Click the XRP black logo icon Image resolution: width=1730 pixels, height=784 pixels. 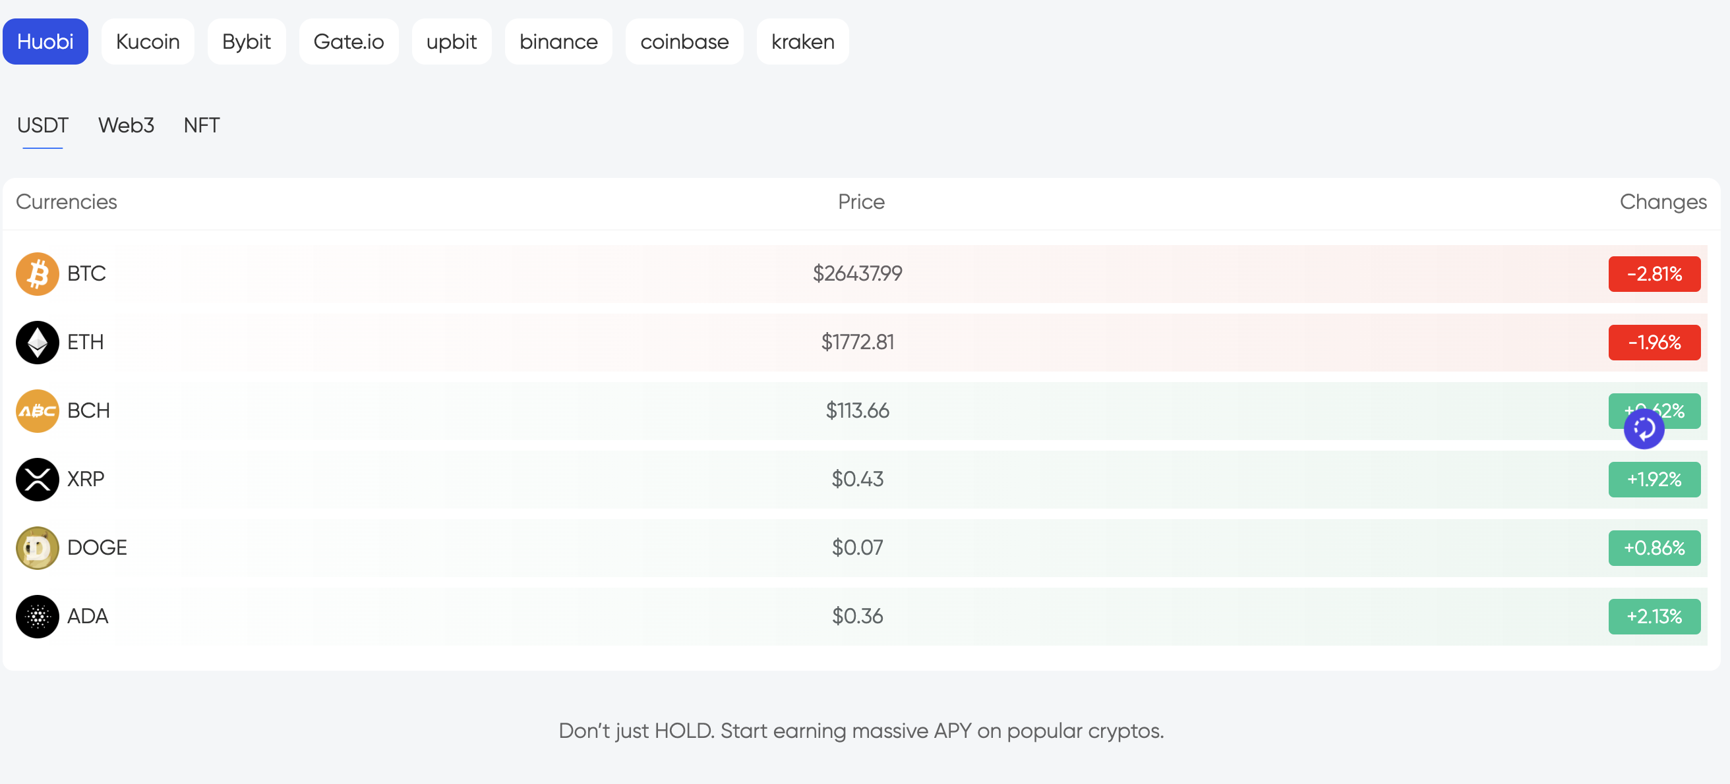click(38, 479)
